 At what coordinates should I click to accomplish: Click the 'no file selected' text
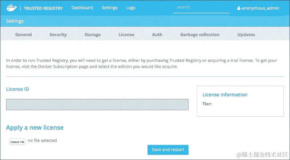pos(42,140)
